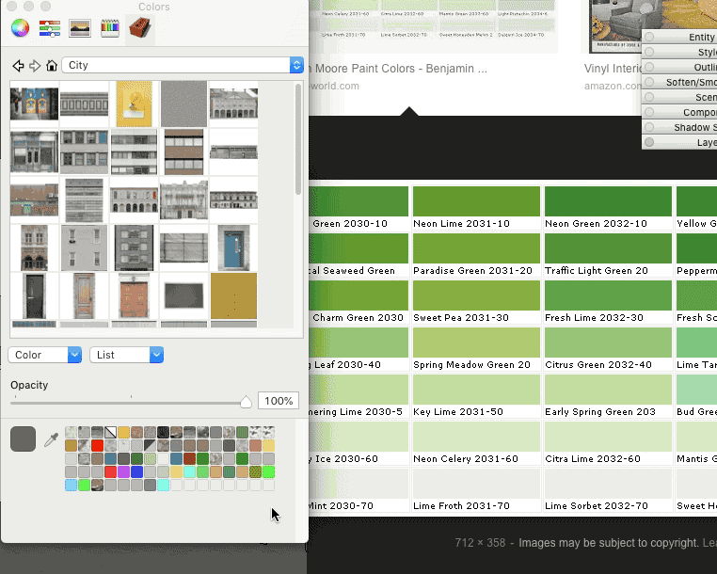
Task: Click the large gray active color well
Action: 23,439
